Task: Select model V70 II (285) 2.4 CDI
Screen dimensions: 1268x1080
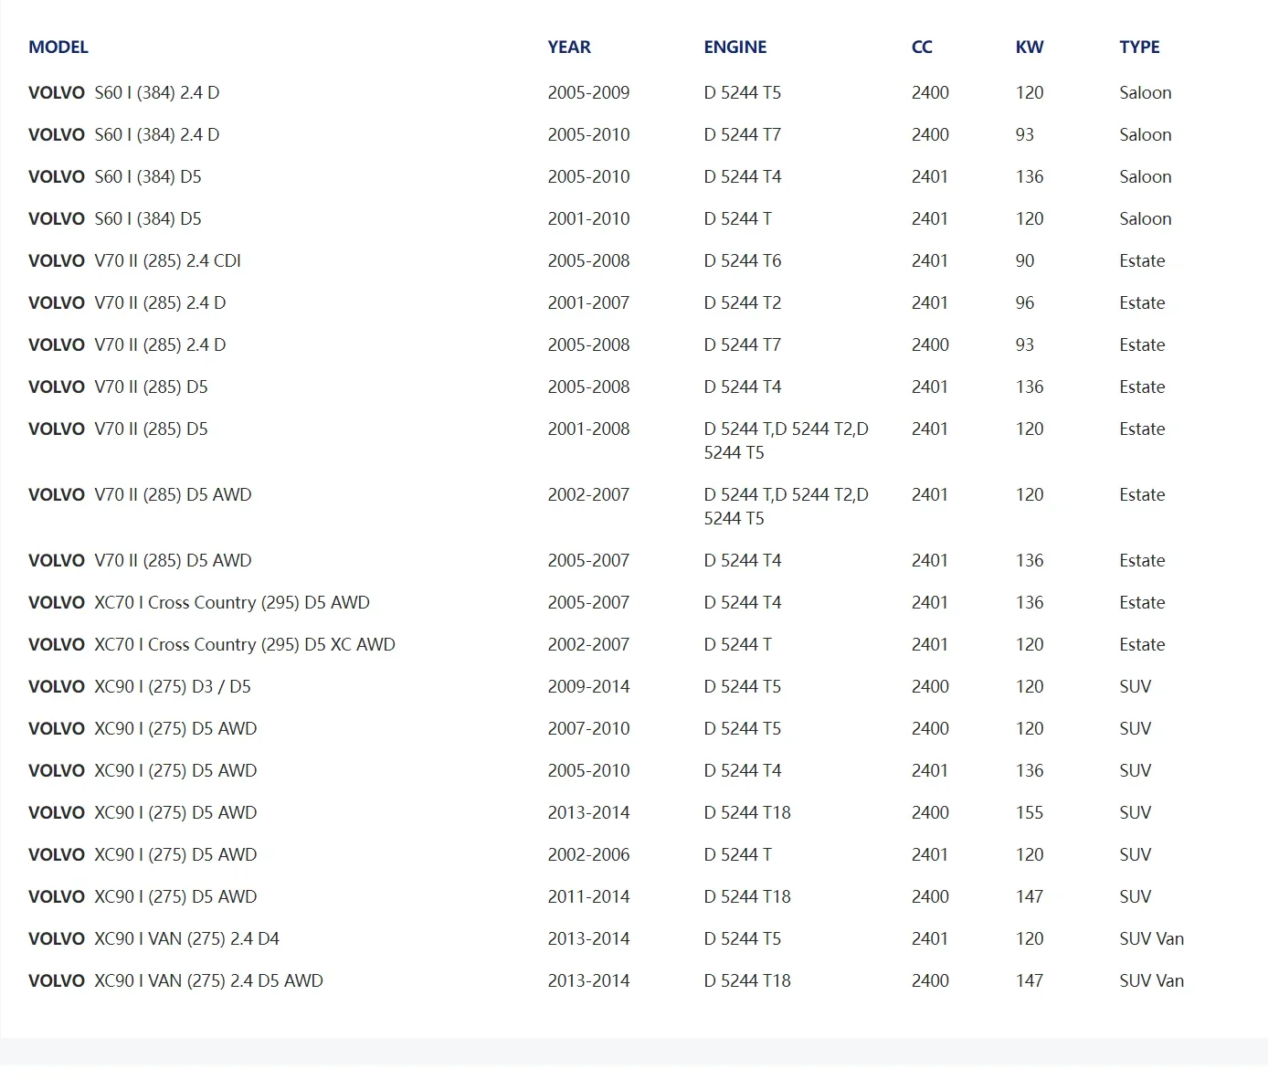Action: click(168, 260)
